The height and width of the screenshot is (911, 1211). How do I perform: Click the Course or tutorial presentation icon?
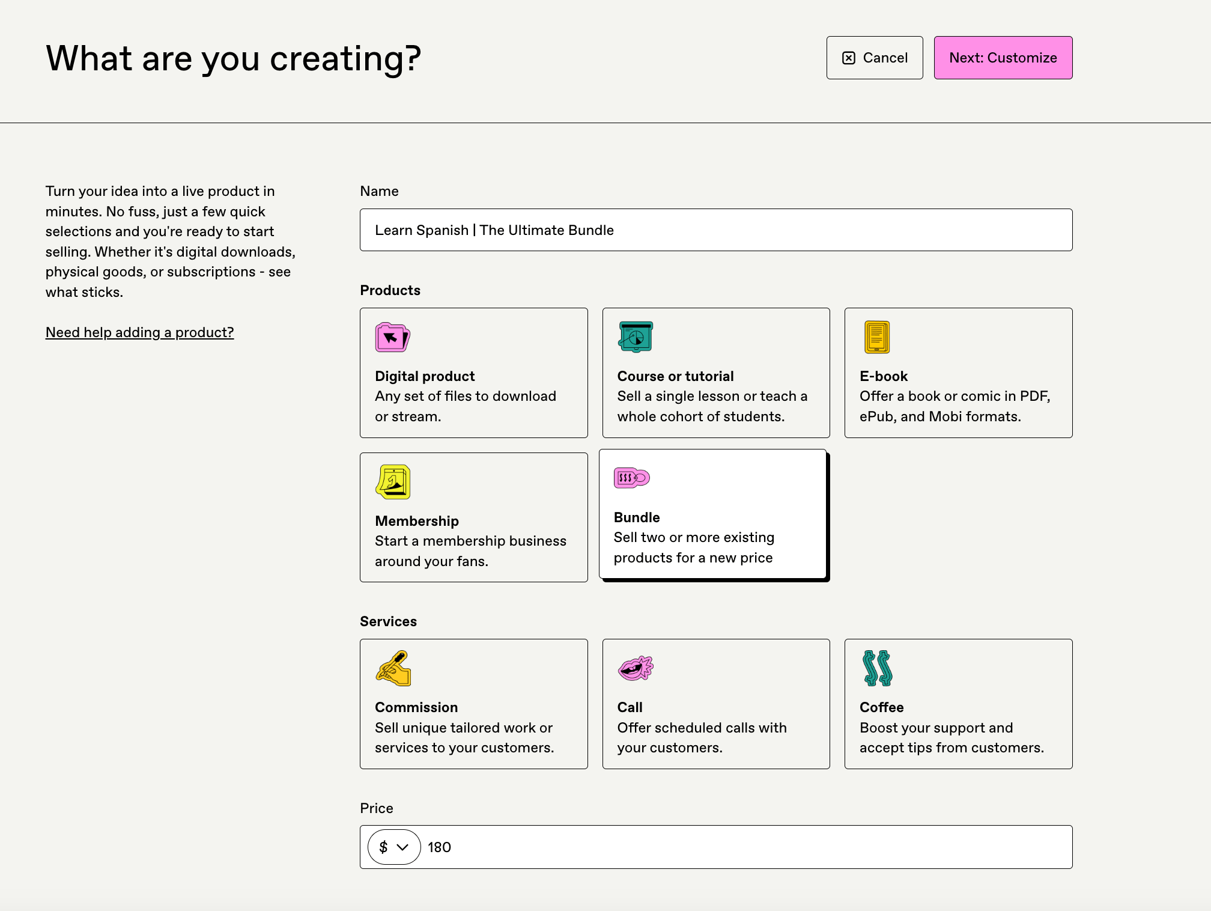tap(635, 337)
